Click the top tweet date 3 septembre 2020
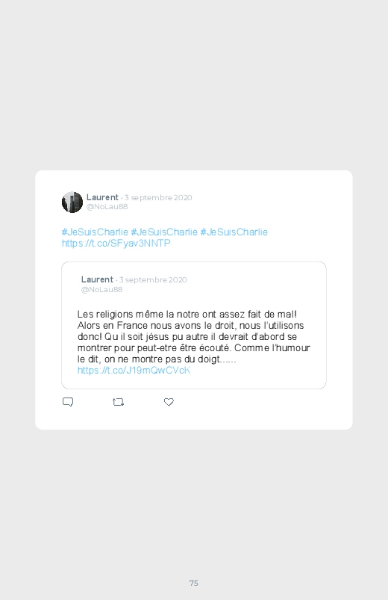This screenshot has height=600, width=388. coord(158,197)
